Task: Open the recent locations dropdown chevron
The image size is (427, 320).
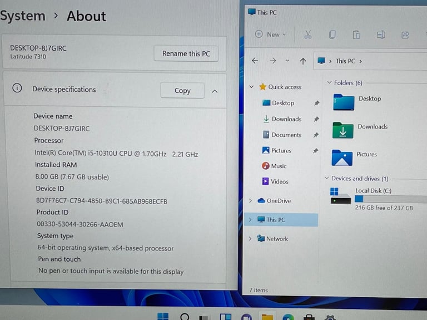Action: [287, 61]
